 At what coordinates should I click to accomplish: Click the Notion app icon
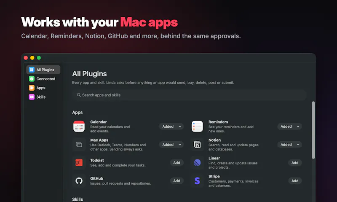coord(197,145)
